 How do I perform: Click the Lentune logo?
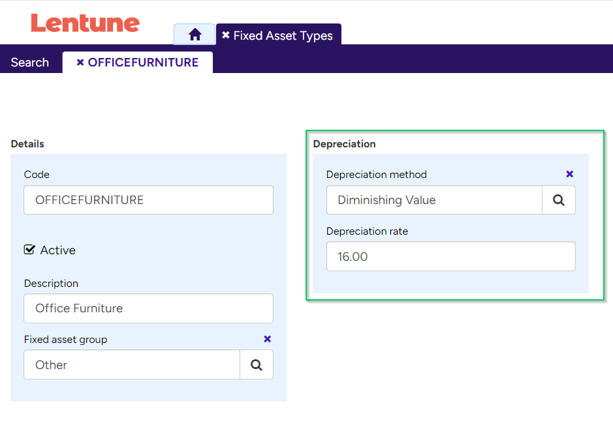click(x=86, y=23)
